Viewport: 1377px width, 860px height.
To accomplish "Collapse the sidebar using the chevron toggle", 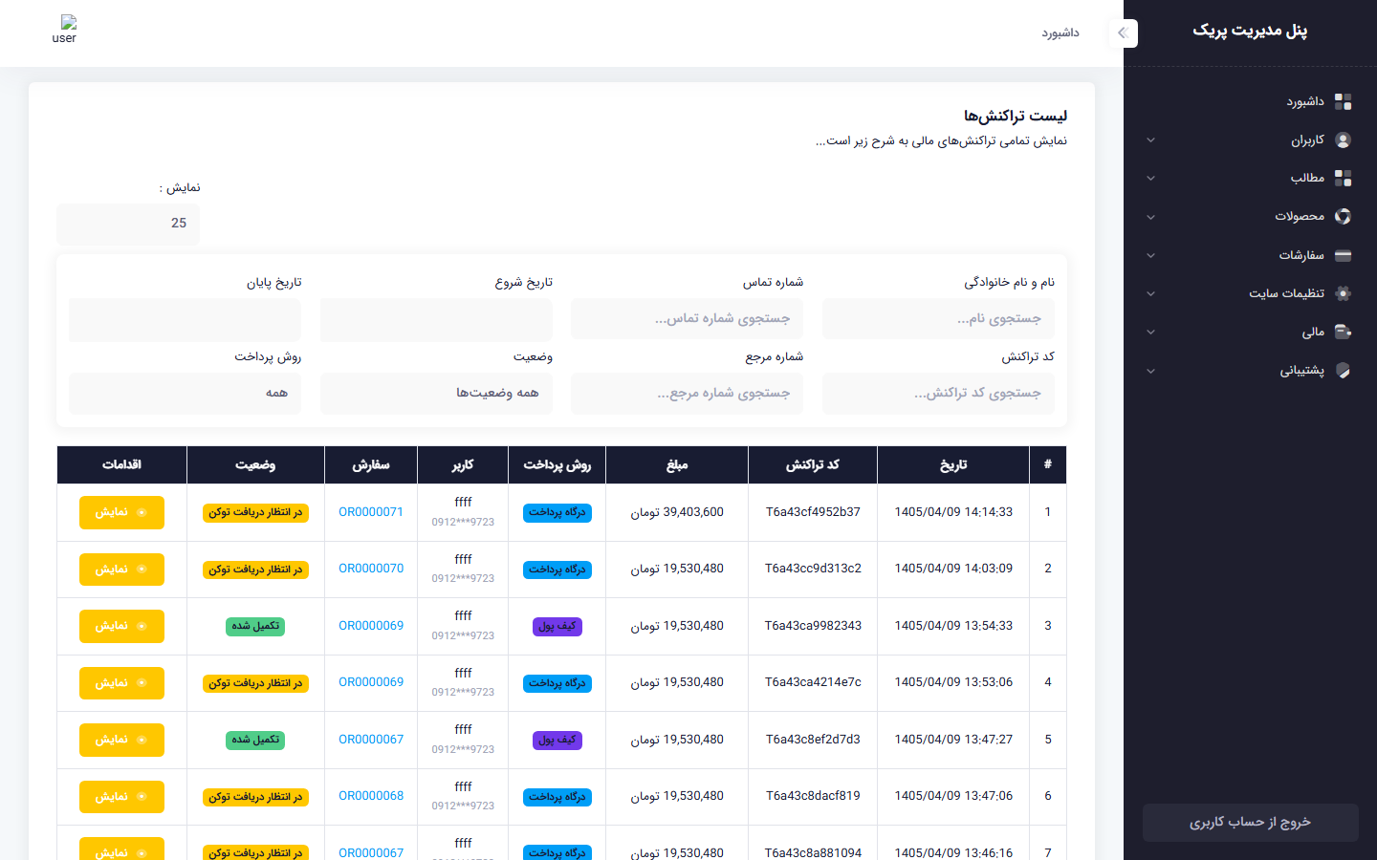I will click(1124, 33).
